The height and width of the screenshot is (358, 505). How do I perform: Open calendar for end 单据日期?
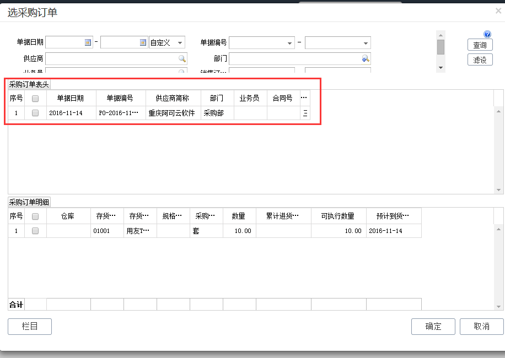[143, 42]
